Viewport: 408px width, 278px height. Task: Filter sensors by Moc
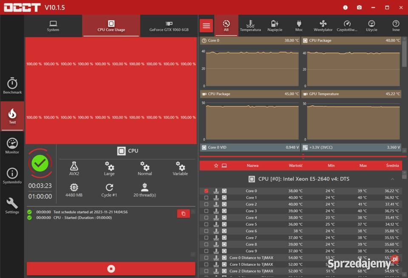(x=299, y=26)
